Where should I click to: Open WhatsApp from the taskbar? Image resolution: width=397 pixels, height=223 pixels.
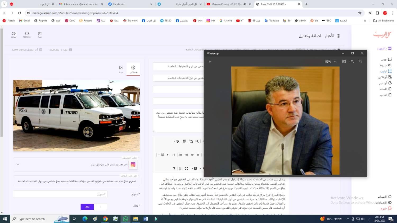pyautogui.click(x=125, y=219)
